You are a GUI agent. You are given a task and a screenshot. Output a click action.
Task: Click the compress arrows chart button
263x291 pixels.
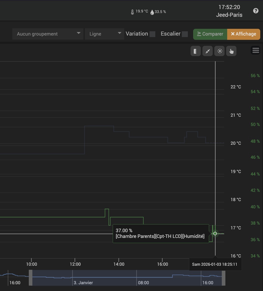coord(207,51)
